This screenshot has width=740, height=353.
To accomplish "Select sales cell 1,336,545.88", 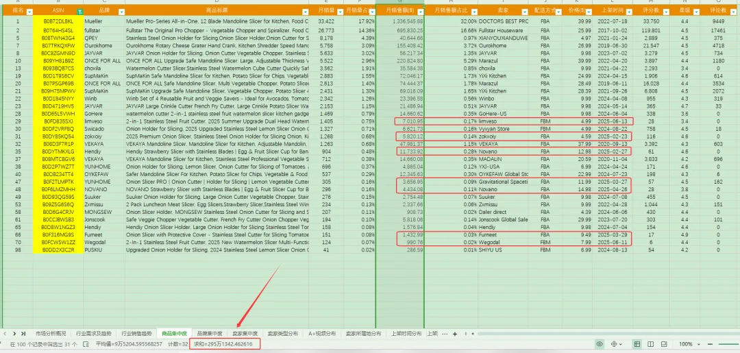I will tap(401, 21).
